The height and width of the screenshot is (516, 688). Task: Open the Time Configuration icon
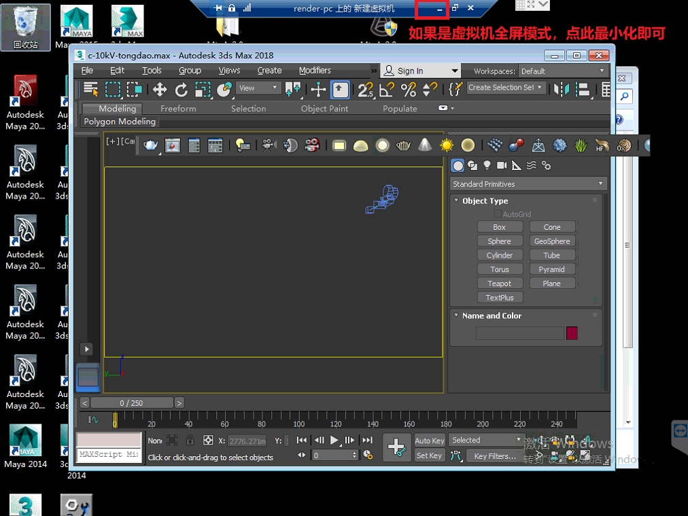[x=368, y=455]
